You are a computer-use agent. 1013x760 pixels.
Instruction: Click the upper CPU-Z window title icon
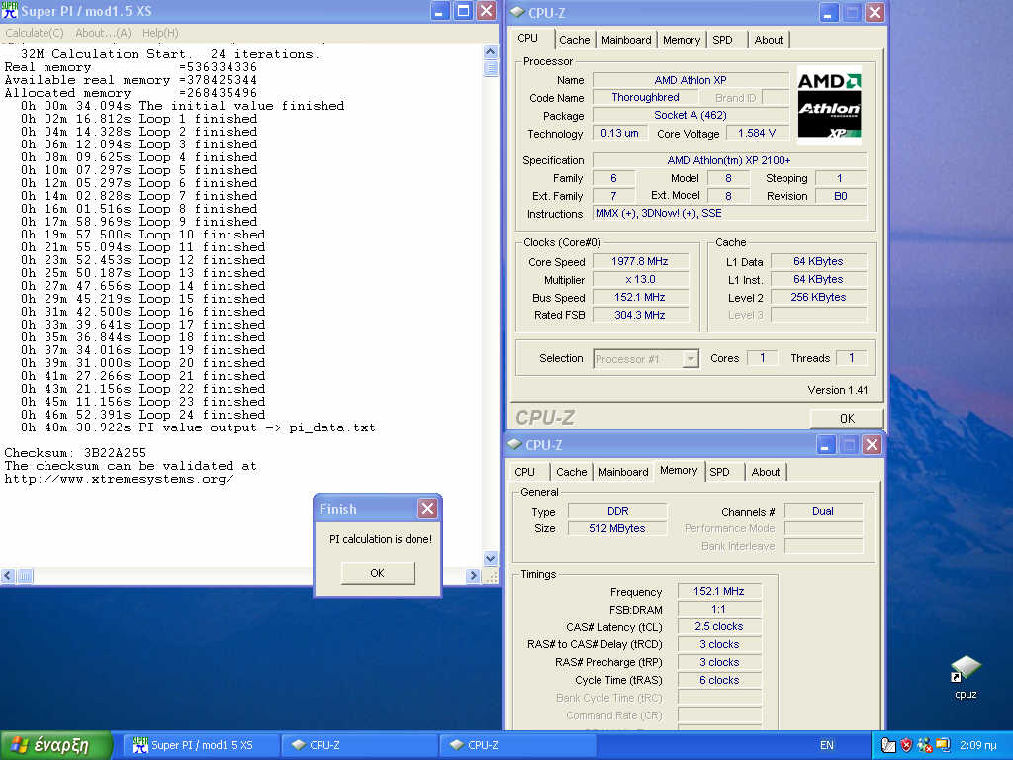[516, 12]
